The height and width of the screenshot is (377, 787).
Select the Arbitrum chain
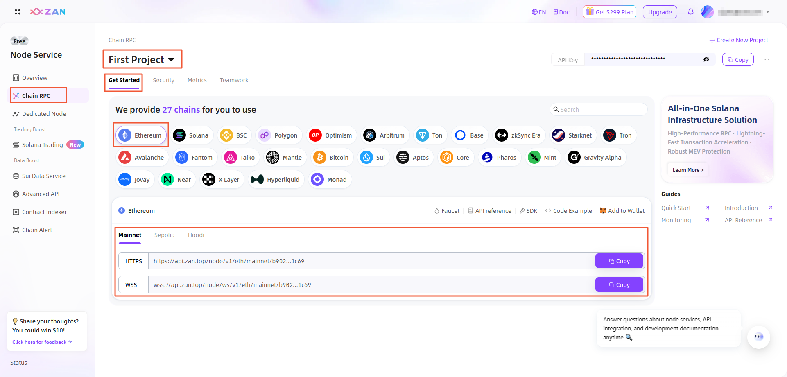pos(385,135)
